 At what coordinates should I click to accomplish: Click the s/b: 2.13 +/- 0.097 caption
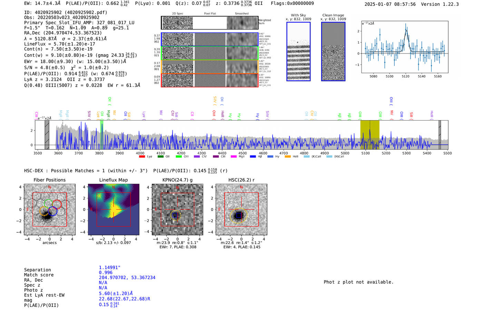pyautogui.click(x=114, y=243)
